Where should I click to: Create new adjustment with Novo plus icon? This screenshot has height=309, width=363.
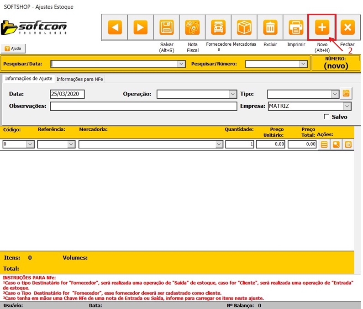click(x=322, y=27)
